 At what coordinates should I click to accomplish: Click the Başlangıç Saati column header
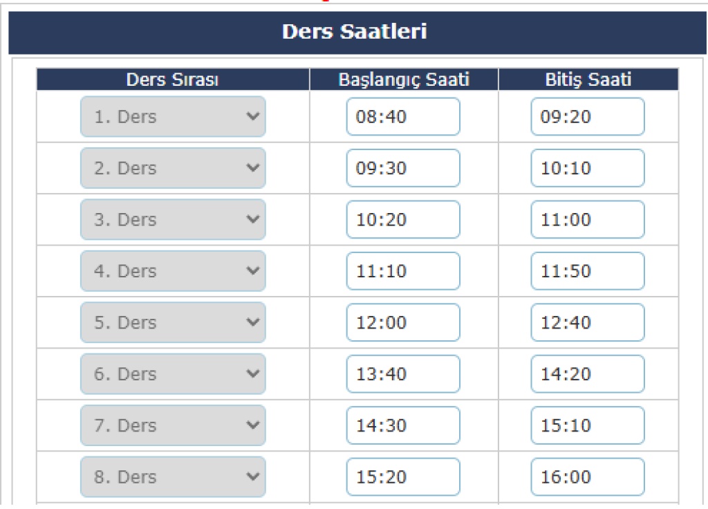(404, 80)
